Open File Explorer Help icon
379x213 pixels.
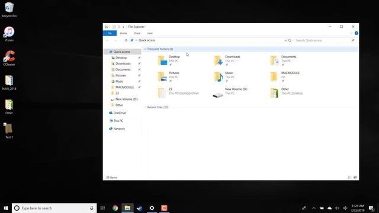pos(356,33)
